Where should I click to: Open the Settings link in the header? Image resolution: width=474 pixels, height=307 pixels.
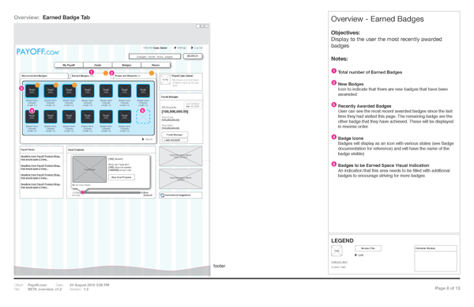pos(180,47)
